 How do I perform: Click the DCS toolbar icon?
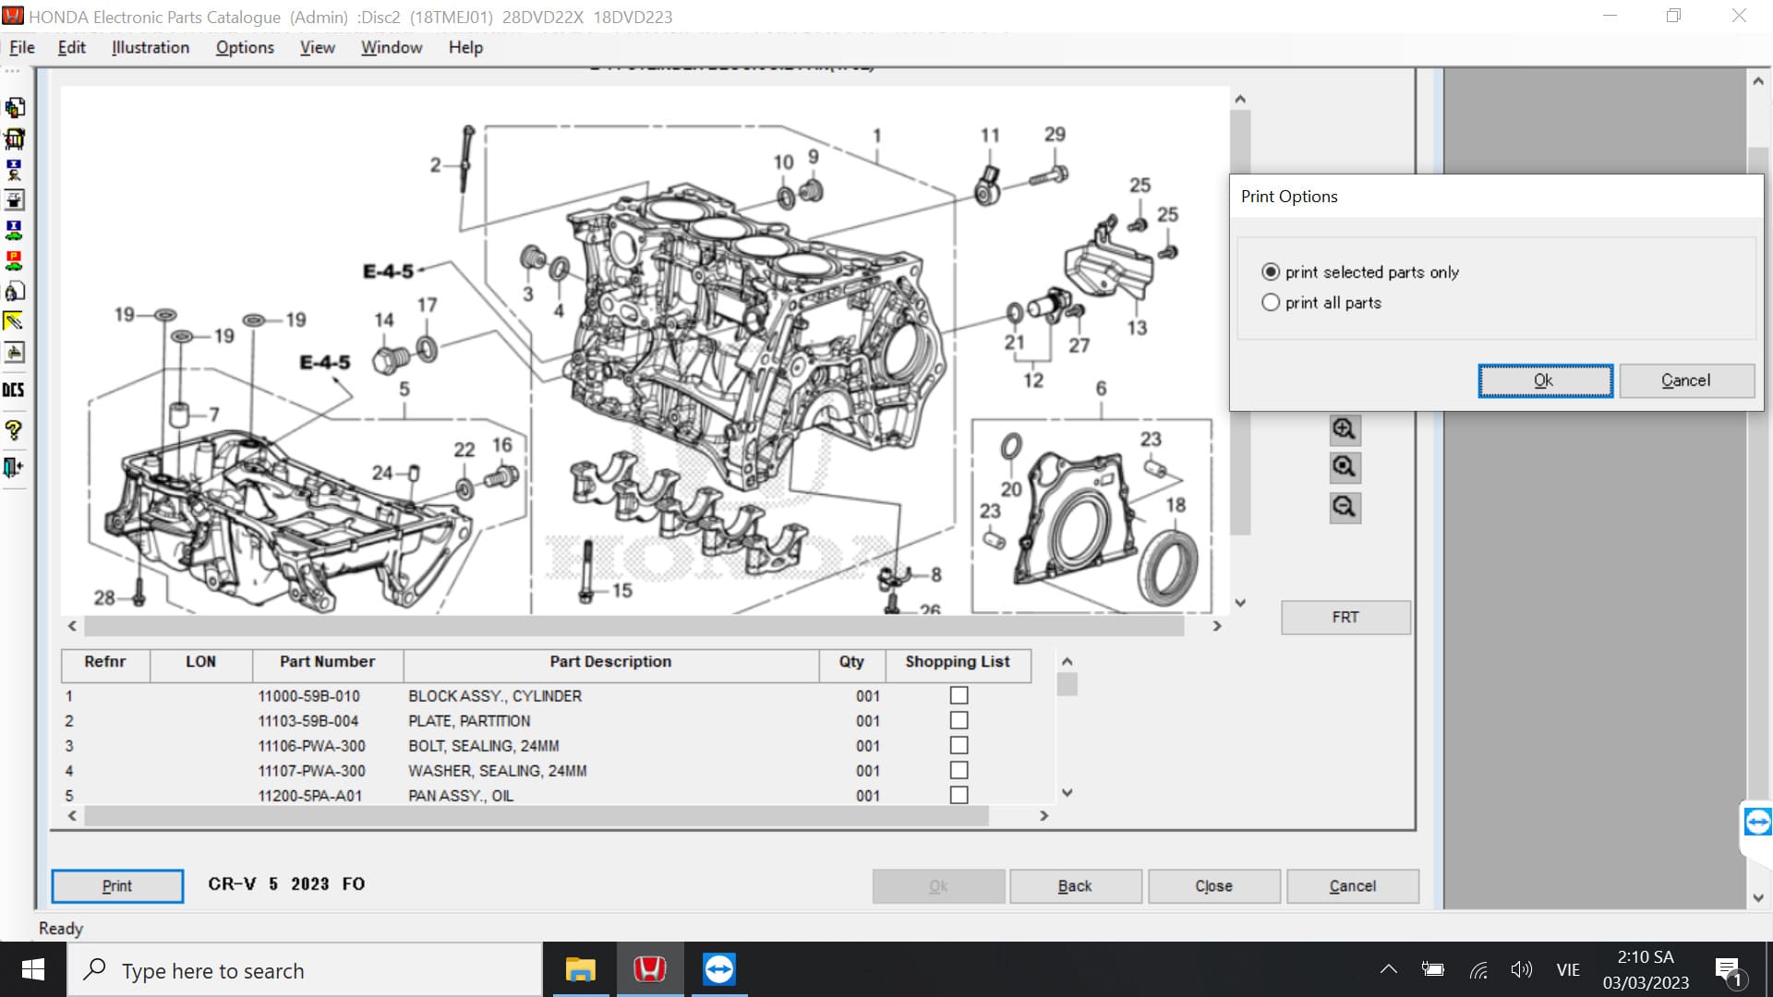tap(14, 390)
